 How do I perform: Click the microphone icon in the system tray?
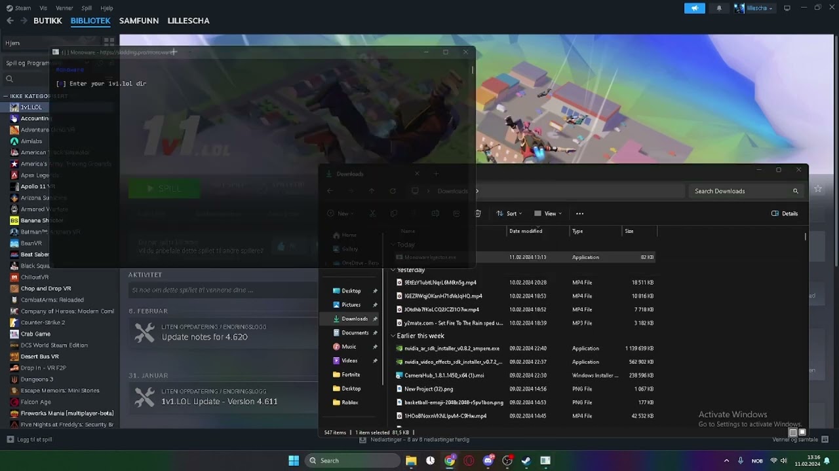pos(741,461)
